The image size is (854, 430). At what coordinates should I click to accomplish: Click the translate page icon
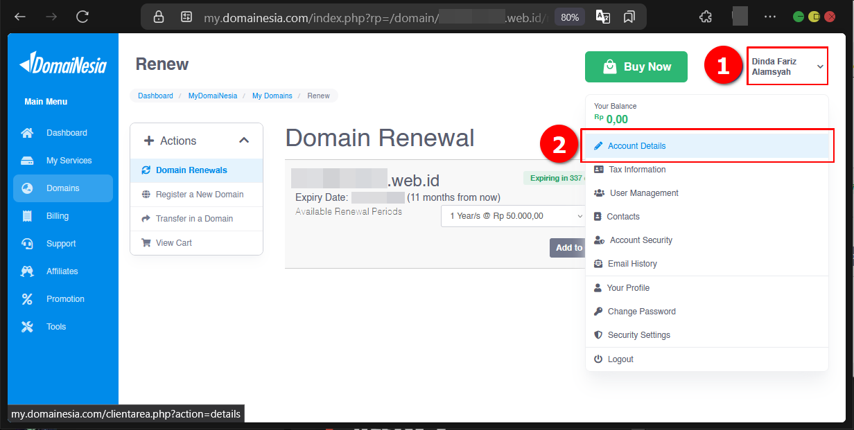603,17
